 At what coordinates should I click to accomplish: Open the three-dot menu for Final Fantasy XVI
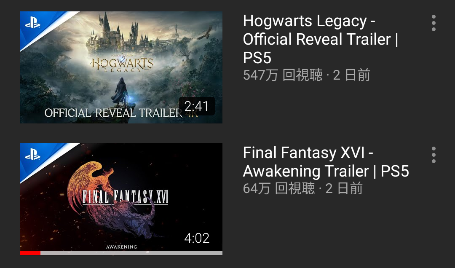pos(434,155)
